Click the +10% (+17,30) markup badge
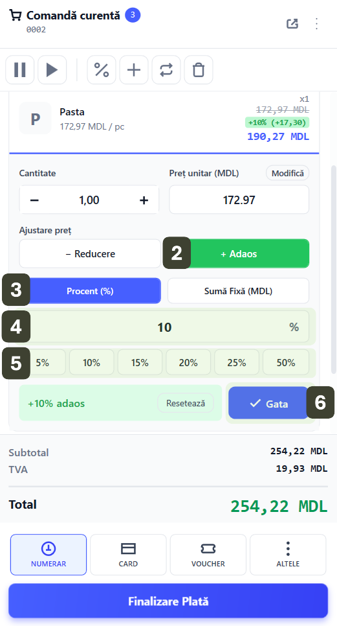Viewport: 337px width, 626px height. point(277,122)
